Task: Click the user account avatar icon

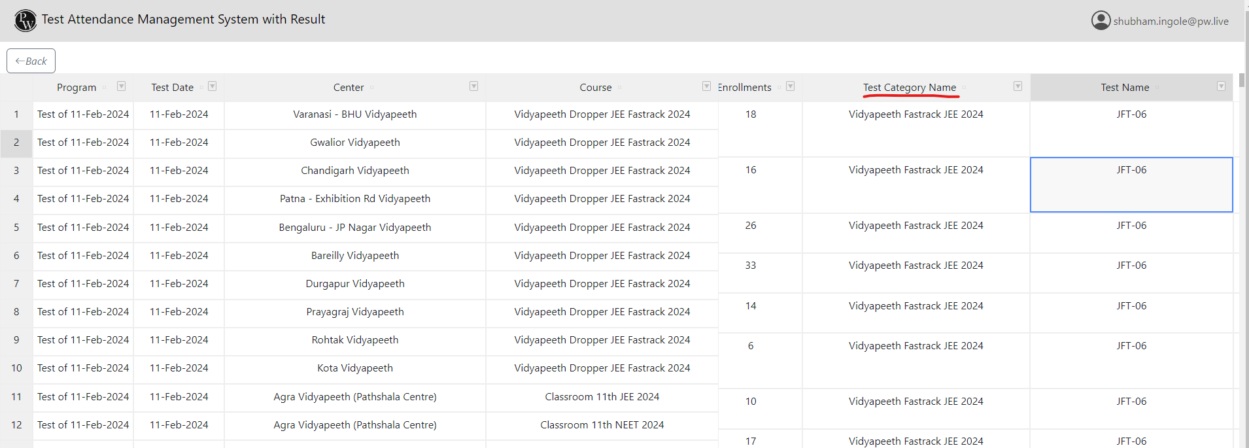Action: click(x=1101, y=20)
